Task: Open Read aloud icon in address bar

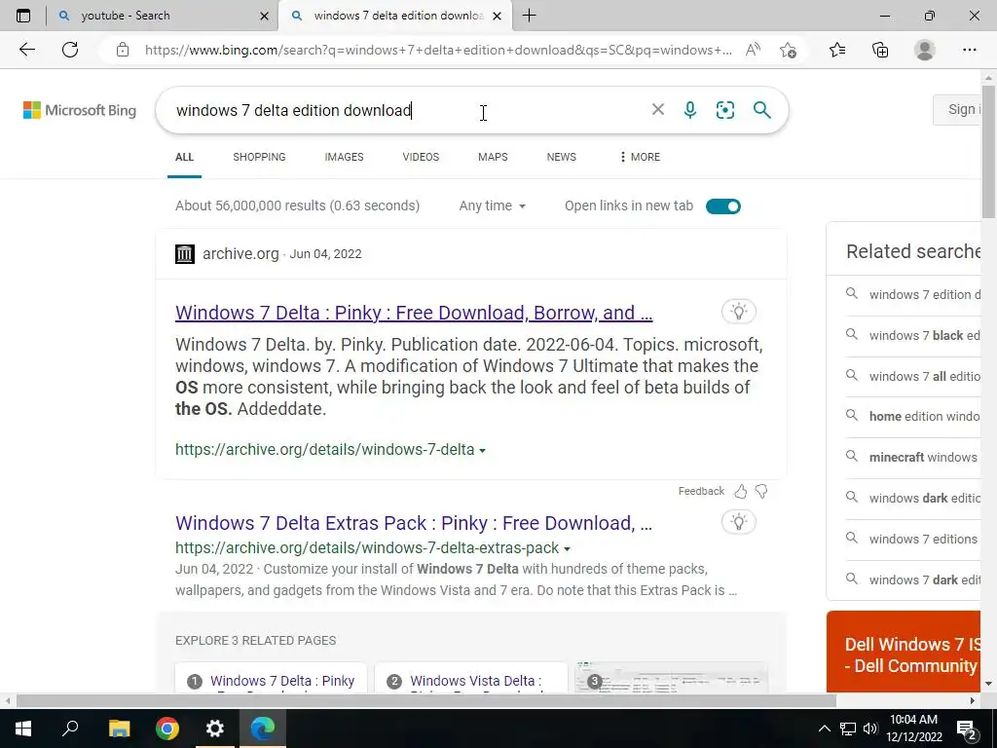Action: 753,50
